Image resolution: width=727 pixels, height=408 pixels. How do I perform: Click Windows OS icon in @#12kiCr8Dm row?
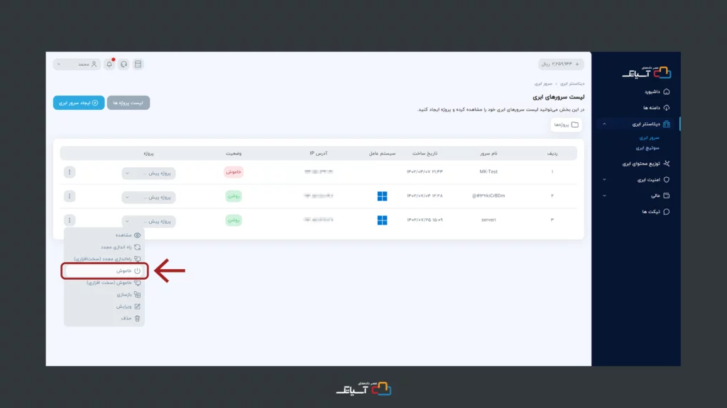(x=382, y=196)
